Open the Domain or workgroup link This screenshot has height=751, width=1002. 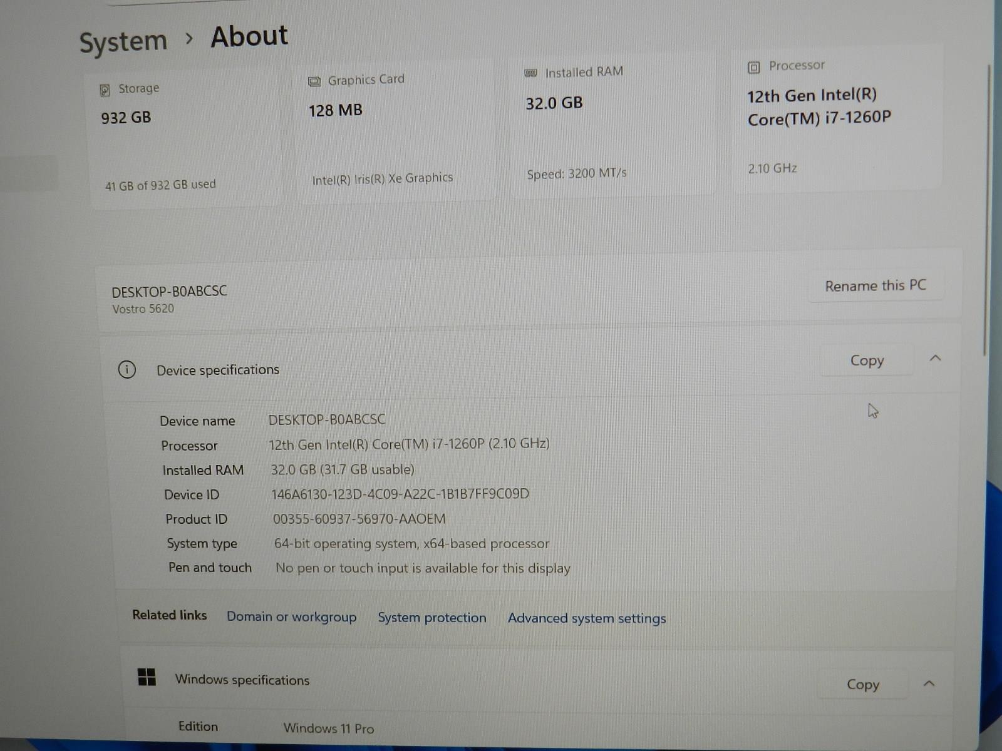click(x=291, y=616)
